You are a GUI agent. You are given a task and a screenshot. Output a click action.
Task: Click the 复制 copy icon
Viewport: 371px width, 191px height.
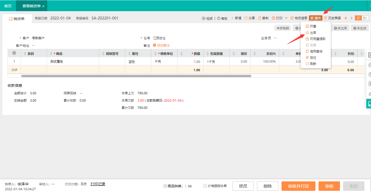pyautogui.click(x=260, y=18)
